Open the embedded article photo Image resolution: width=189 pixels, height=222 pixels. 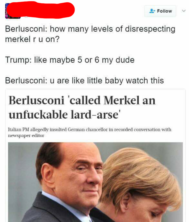coord(95,182)
